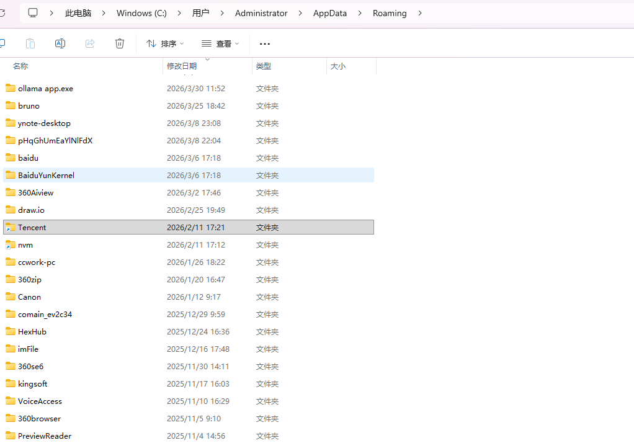
Task: Click folder icon next to ynote-desktop
Action: pos(11,123)
